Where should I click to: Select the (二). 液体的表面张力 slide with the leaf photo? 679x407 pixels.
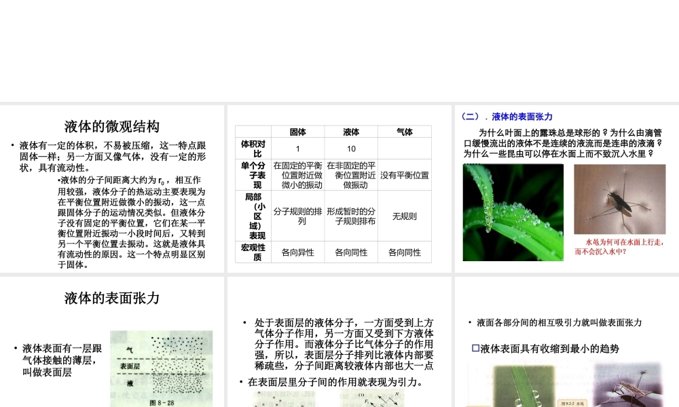pyautogui.click(x=567, y=189)
